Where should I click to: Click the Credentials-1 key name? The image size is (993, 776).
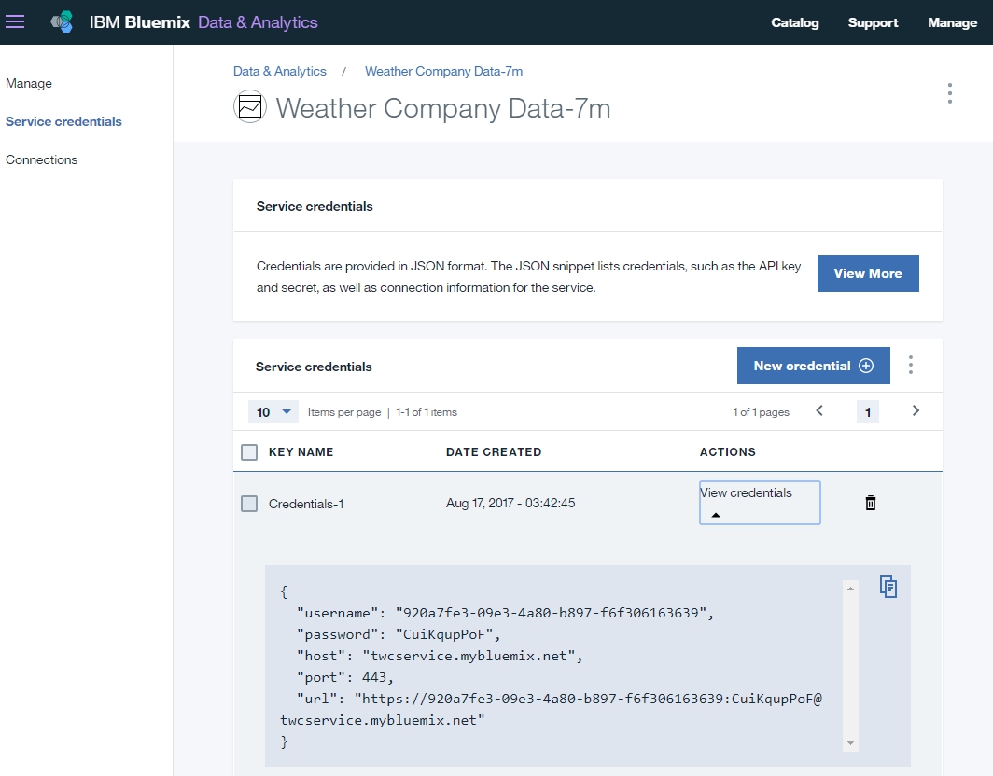306,504
